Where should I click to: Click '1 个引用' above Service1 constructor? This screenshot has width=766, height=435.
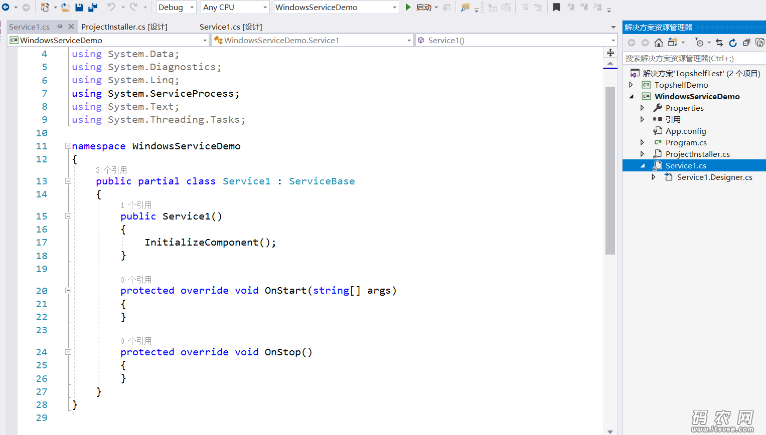click(136, 205)
